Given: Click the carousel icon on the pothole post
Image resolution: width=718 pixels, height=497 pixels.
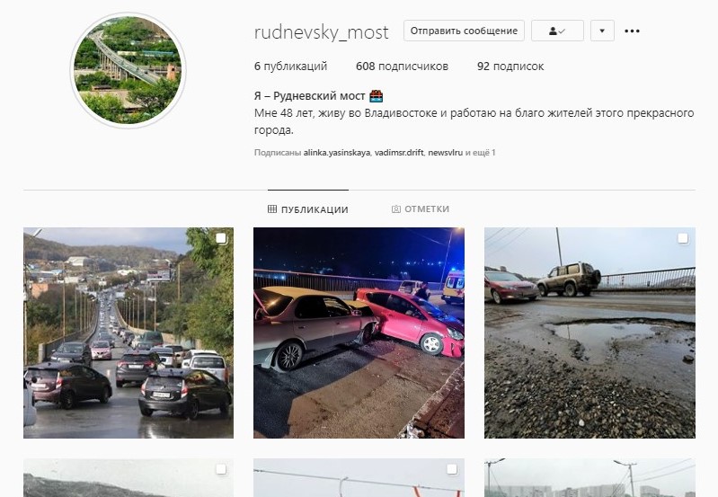Looking at the screenshot, I should point(683,238).
